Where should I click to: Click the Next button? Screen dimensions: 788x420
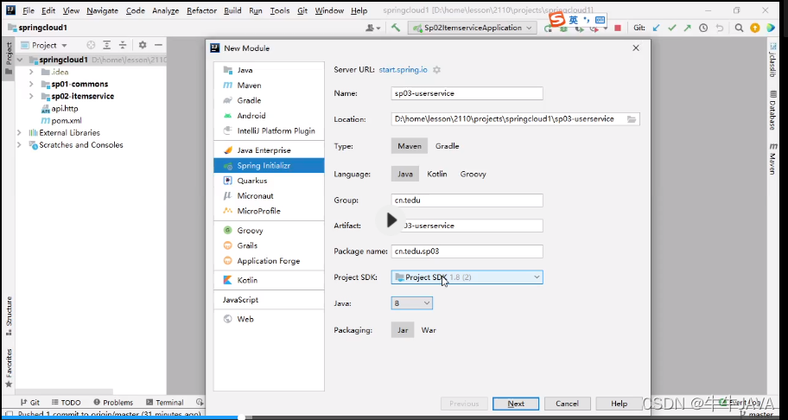point(516,404)
